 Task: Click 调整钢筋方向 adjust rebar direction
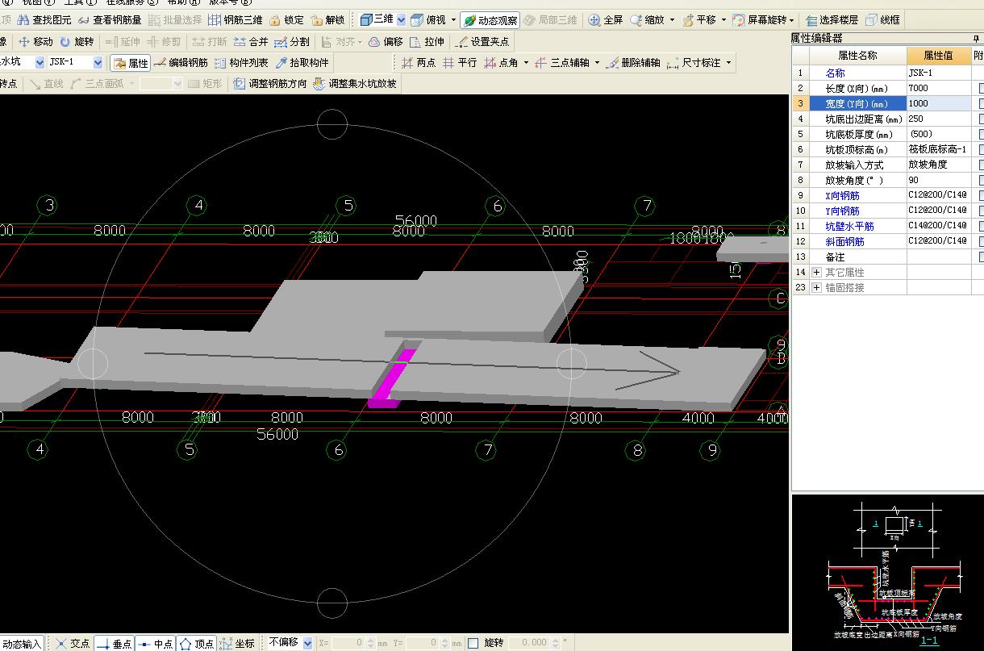pyautogui.click(x=270, y=83)
